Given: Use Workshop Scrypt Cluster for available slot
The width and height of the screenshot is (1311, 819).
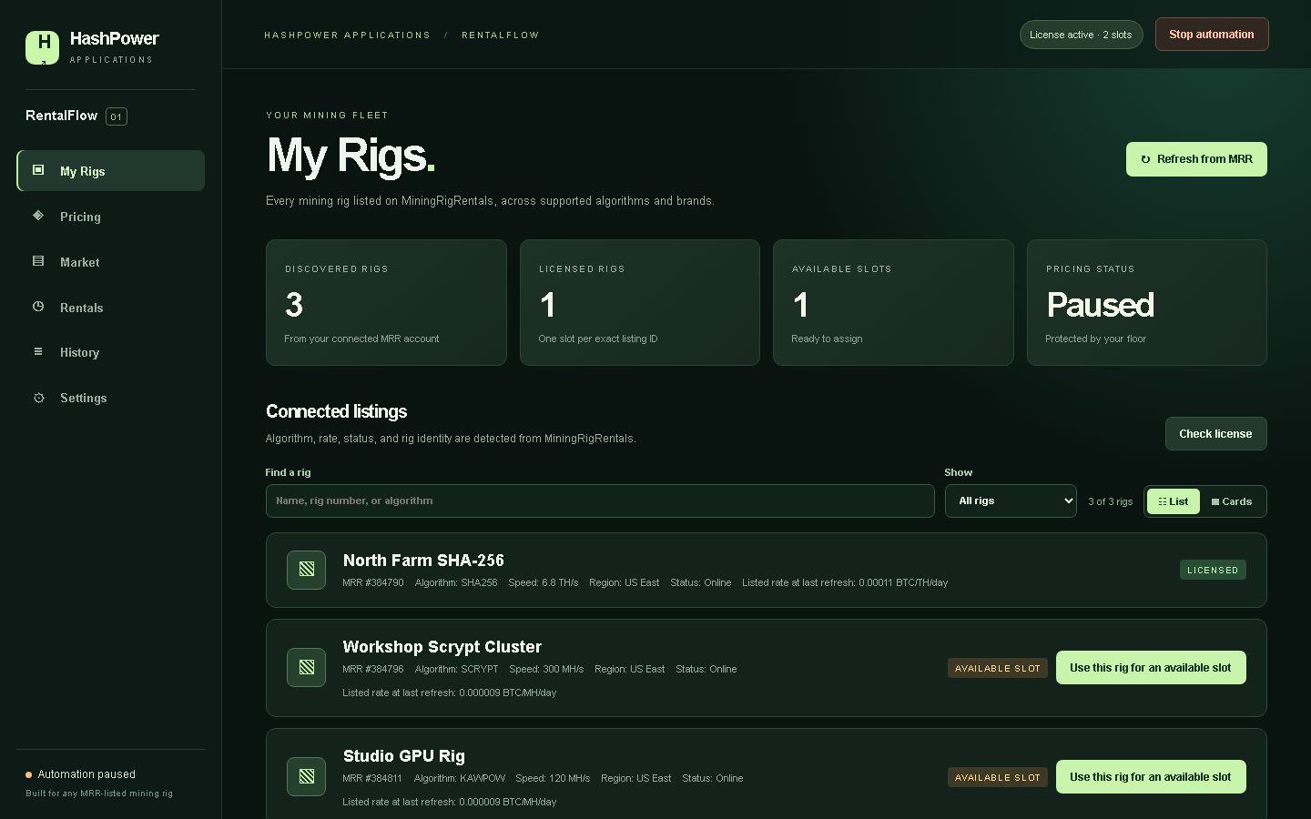Looking at the screenshot, I should [x=1151, y=668].
